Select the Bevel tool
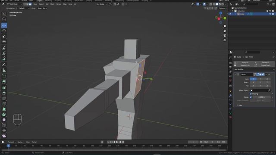This screenshot has height=155, width=276. coord(4,93)
